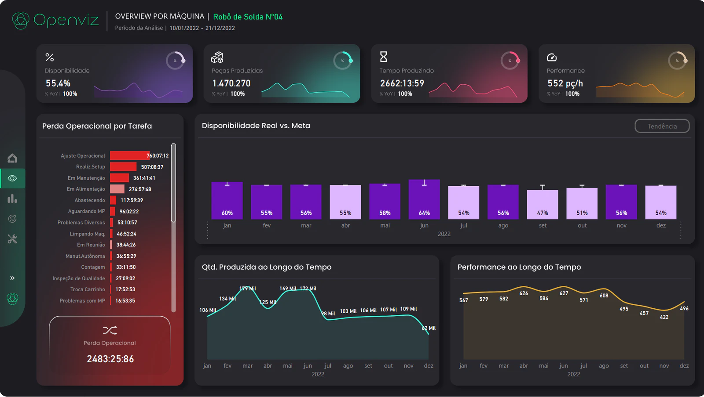The image size is (704, 397).
Task: Open the bar chart icon in sidebar
Action: [12, 198]
